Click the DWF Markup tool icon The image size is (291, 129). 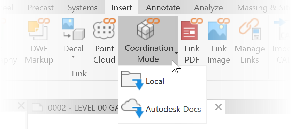point(39,29)
